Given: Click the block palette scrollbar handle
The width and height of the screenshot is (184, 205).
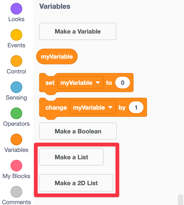Looking at the screenshot, I should [x=181, y=199].
